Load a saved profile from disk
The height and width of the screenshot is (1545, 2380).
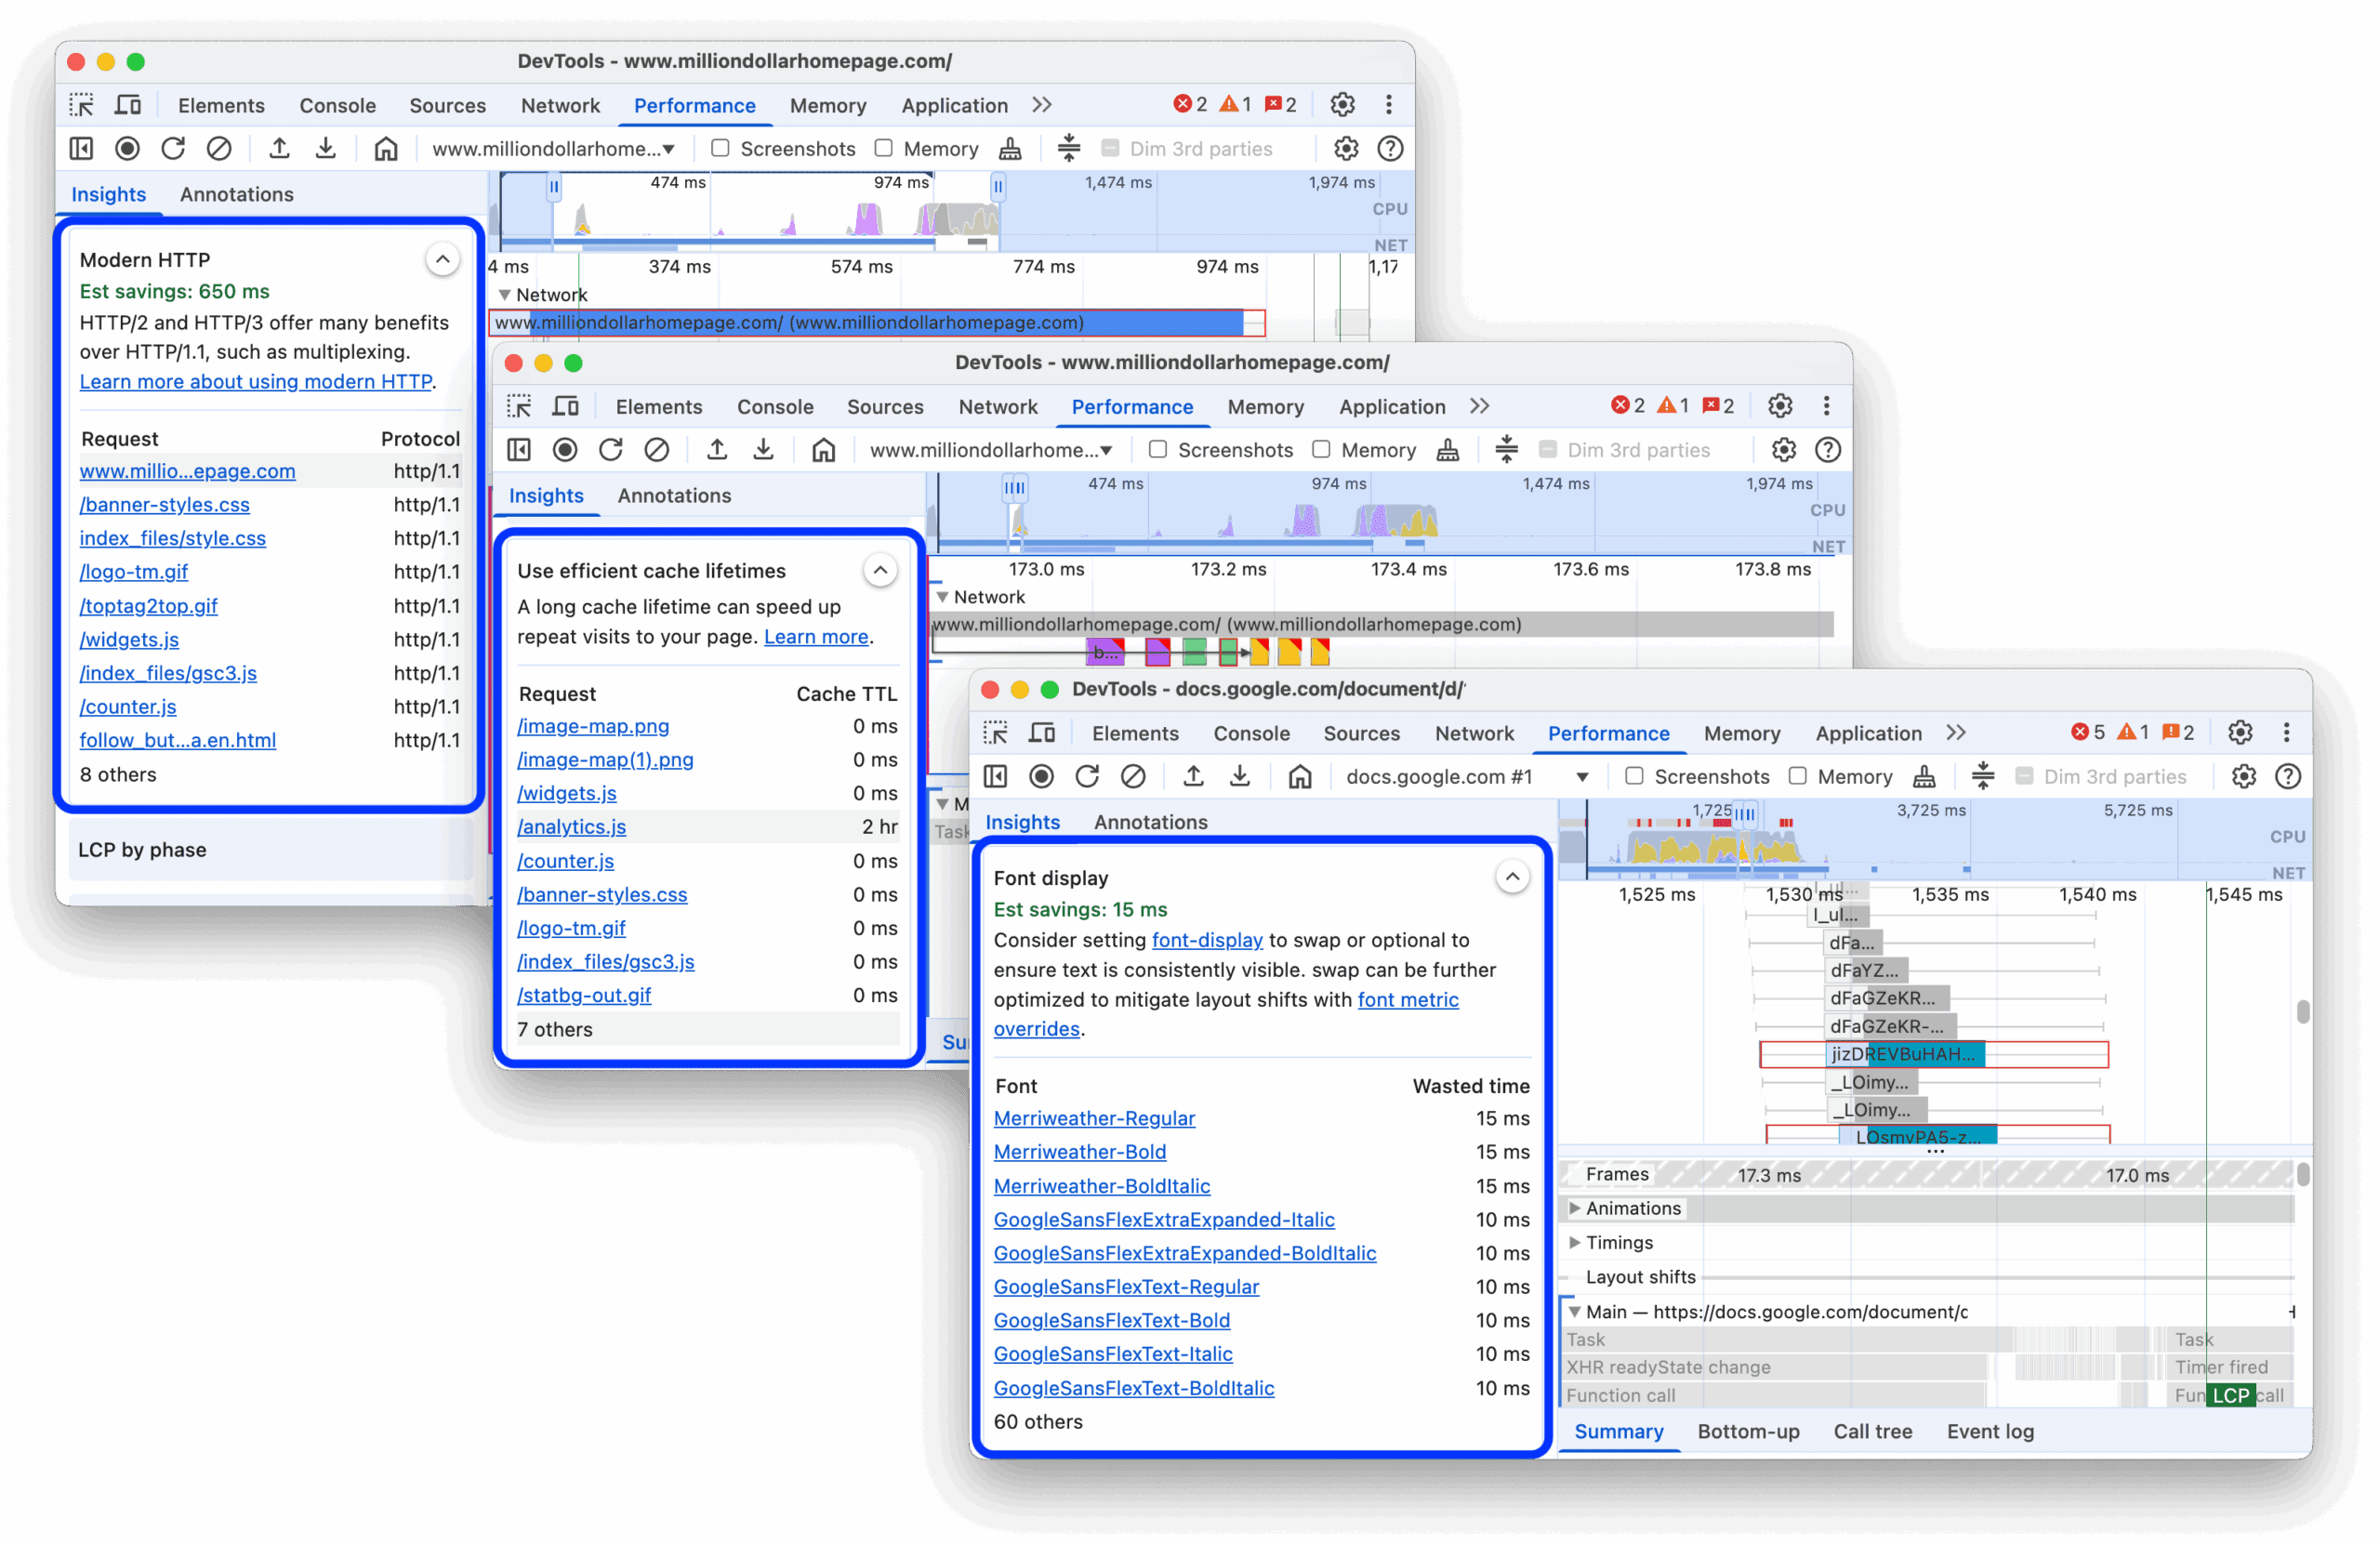pyautogui.click(x=279, y=148)
